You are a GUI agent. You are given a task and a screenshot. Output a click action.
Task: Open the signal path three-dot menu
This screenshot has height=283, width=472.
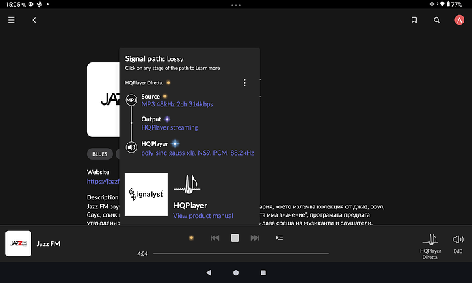(244, 83)
